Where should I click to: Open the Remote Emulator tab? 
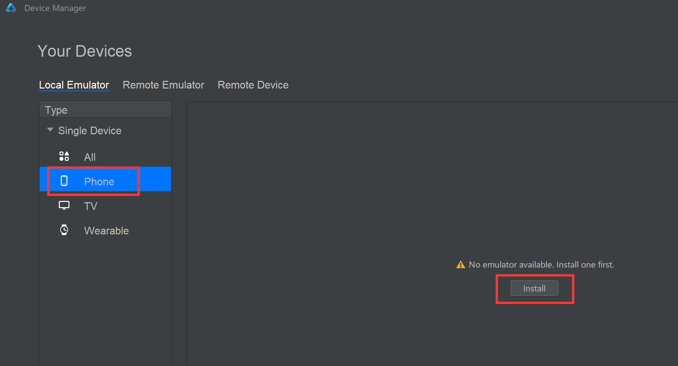click(163, 85)
